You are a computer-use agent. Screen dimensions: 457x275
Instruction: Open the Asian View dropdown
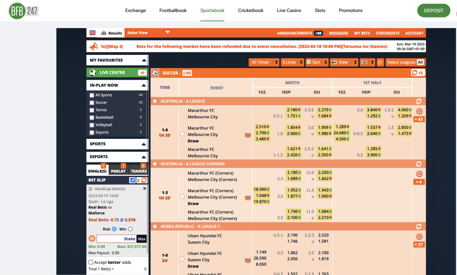coord(148,32)
